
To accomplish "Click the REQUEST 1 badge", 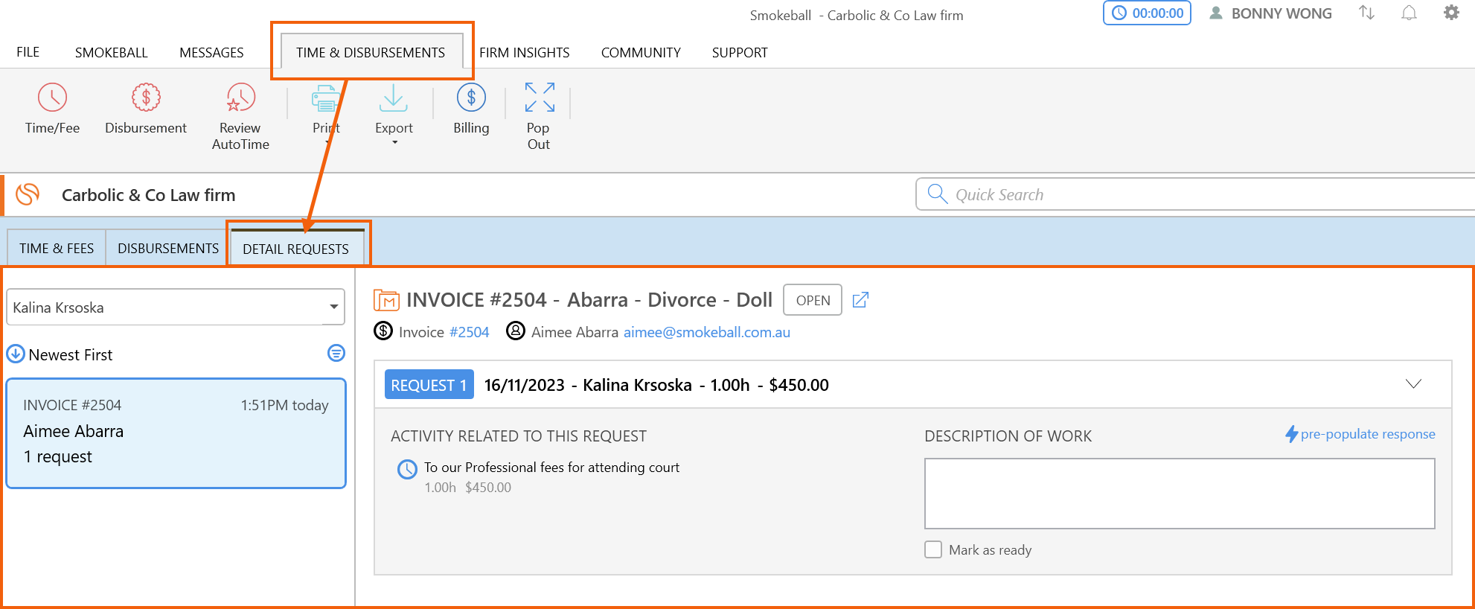I will (429, 385).
